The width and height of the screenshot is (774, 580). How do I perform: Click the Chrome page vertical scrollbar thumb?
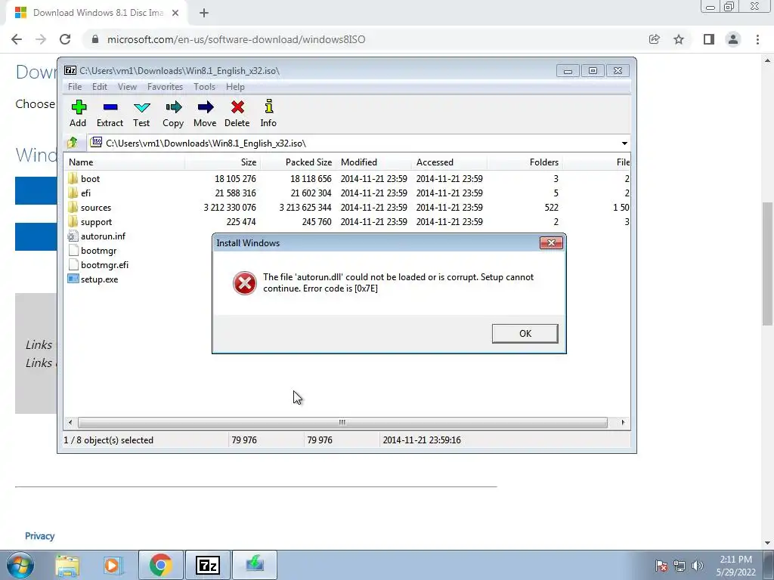pos(767,264)
